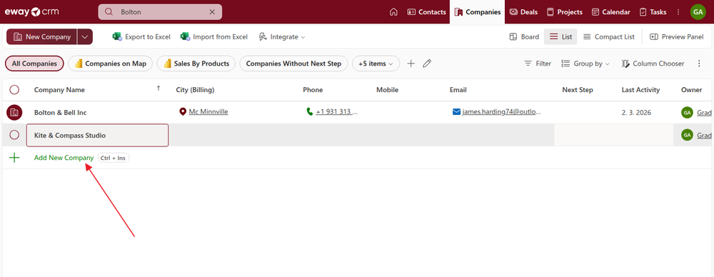Switch to the Companies tab
714x277 pixels.
[x=478, y=12]
